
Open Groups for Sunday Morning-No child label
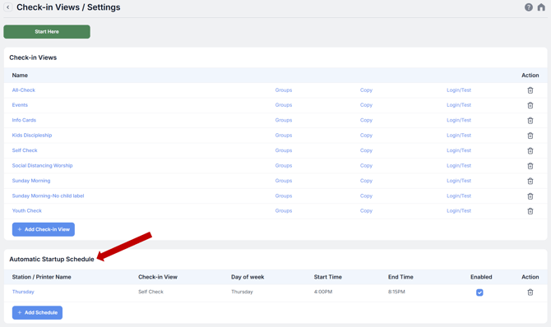click(284, 196)
